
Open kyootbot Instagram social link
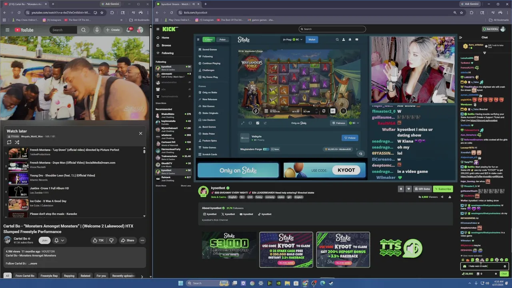pos(210,214)
